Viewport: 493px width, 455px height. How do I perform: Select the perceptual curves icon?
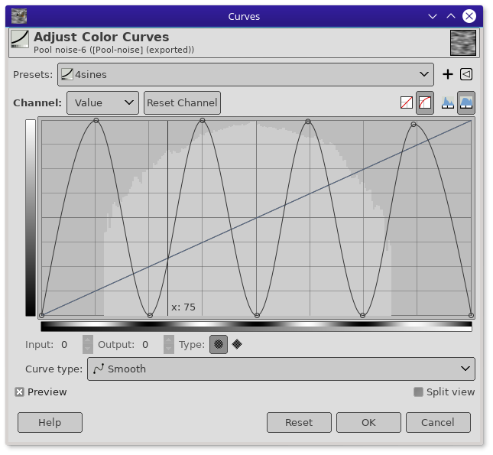click(x=425, y=102)
